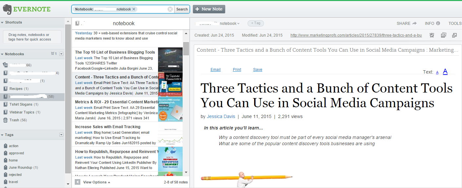Clear the search field with the round X
Screen dimensions: 462x188
(x=170, y=9)
